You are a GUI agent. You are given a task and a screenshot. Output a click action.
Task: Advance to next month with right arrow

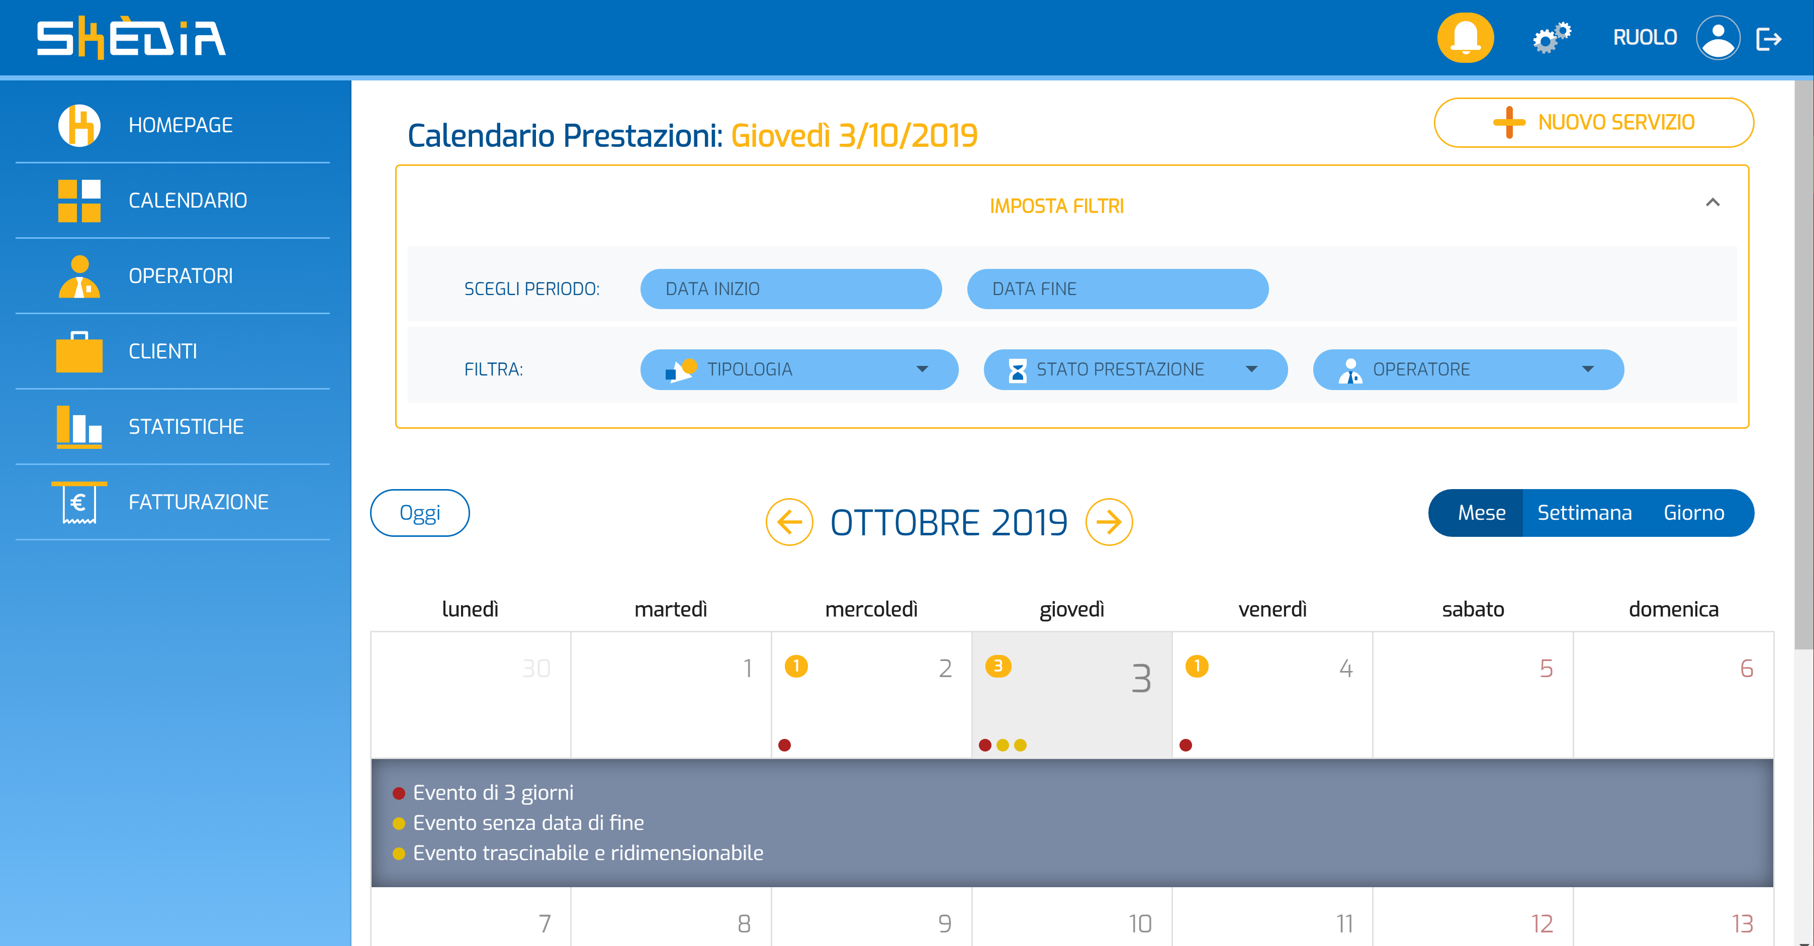pyautogui.click(x=1109, y=522)
